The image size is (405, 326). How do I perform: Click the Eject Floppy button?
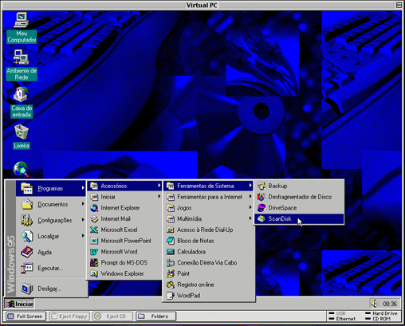coord(69,316)
